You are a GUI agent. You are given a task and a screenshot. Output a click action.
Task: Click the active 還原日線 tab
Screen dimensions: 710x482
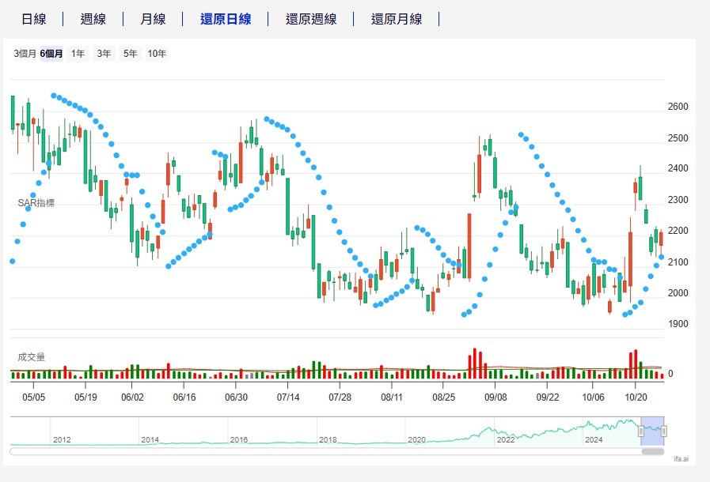226,19
